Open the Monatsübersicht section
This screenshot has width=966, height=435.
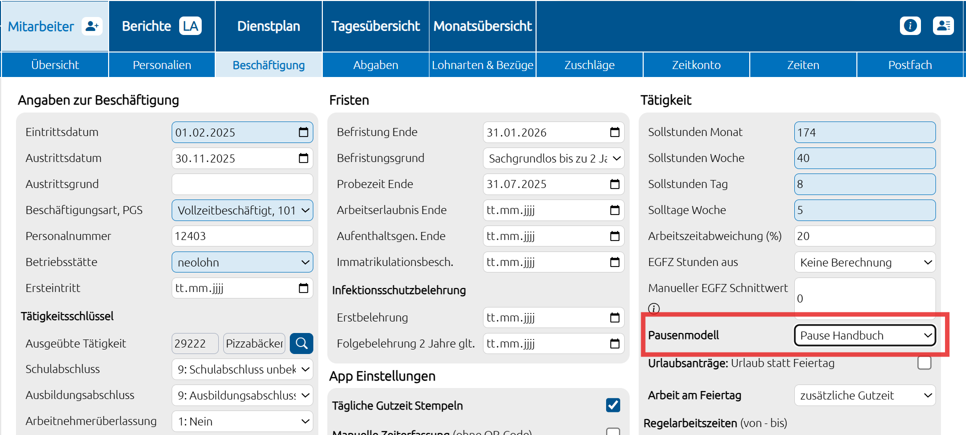coord(482,26)
